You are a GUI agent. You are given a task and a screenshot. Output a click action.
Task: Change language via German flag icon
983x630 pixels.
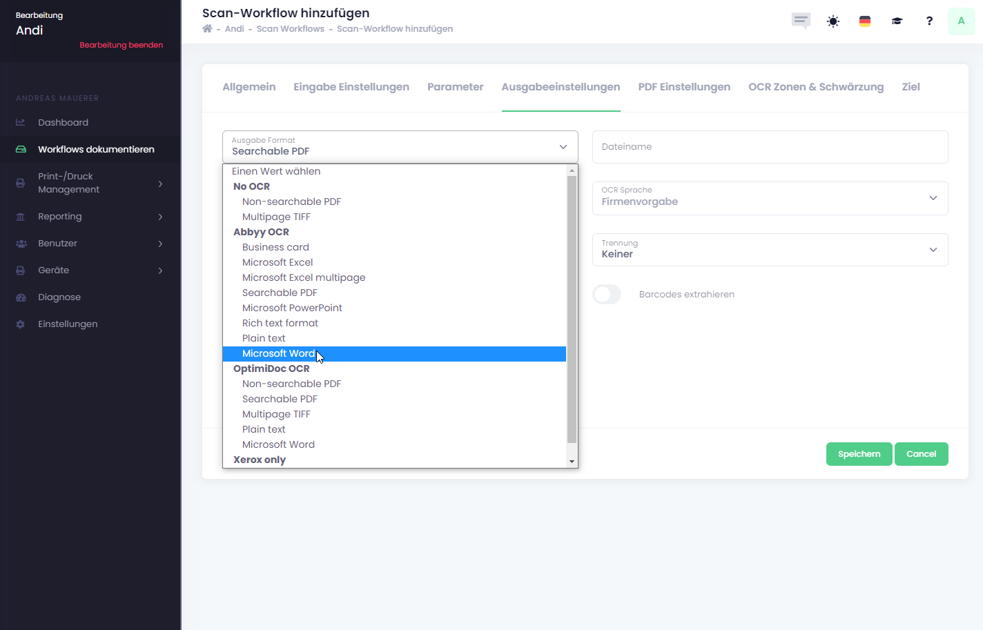tap(865, 21)
